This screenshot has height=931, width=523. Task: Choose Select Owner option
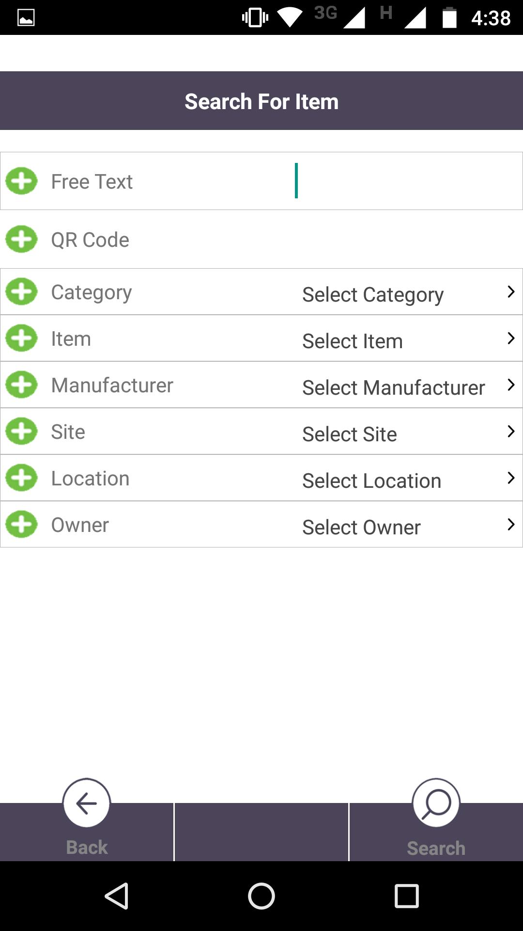(361, 527)
